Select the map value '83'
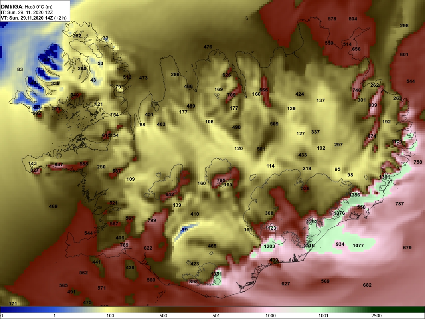The height and width of the screenshot is (319, 425). pyautogui.click(x=20, y=69)
